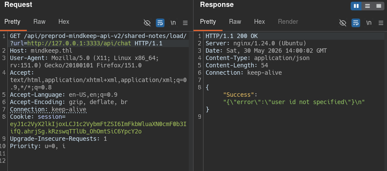Select side-by-side vertical split layout icon
This screenshot has height=171, width=387.
(356, 6)
